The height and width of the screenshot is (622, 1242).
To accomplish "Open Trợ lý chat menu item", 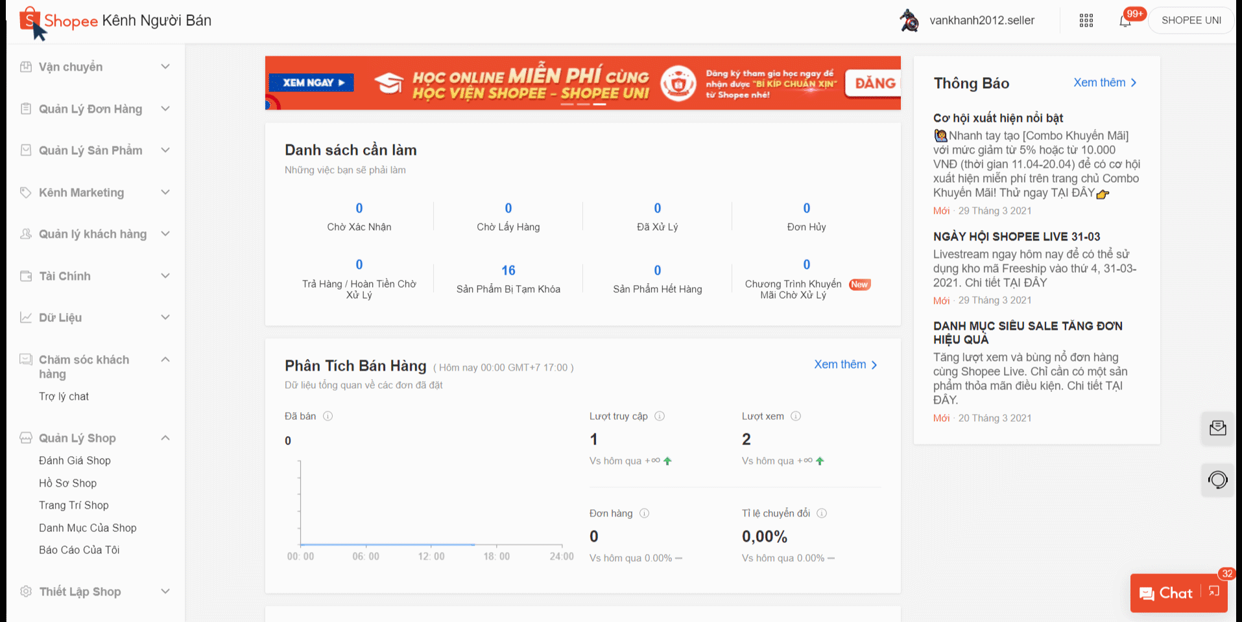I will click(x=64, y=397).
